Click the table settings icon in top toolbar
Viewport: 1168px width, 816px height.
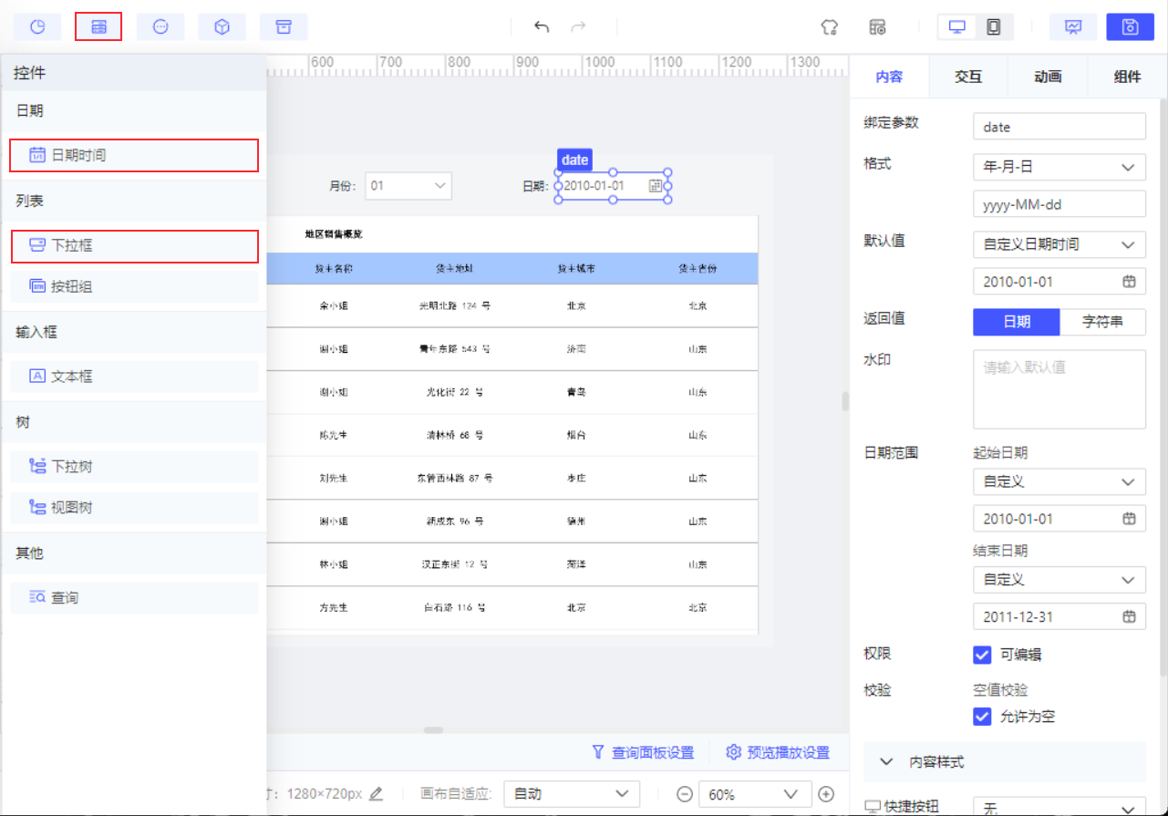877,26
